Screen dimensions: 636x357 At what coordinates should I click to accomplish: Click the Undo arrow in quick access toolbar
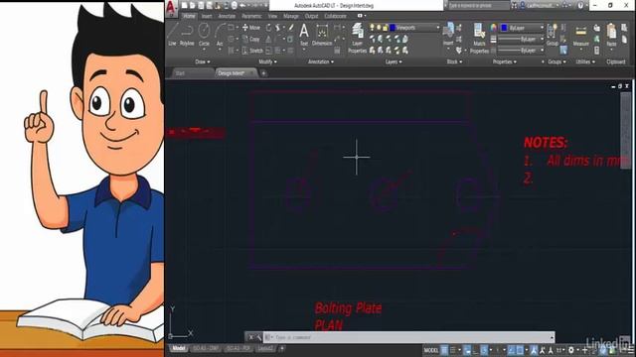click(x=242, y=5)
